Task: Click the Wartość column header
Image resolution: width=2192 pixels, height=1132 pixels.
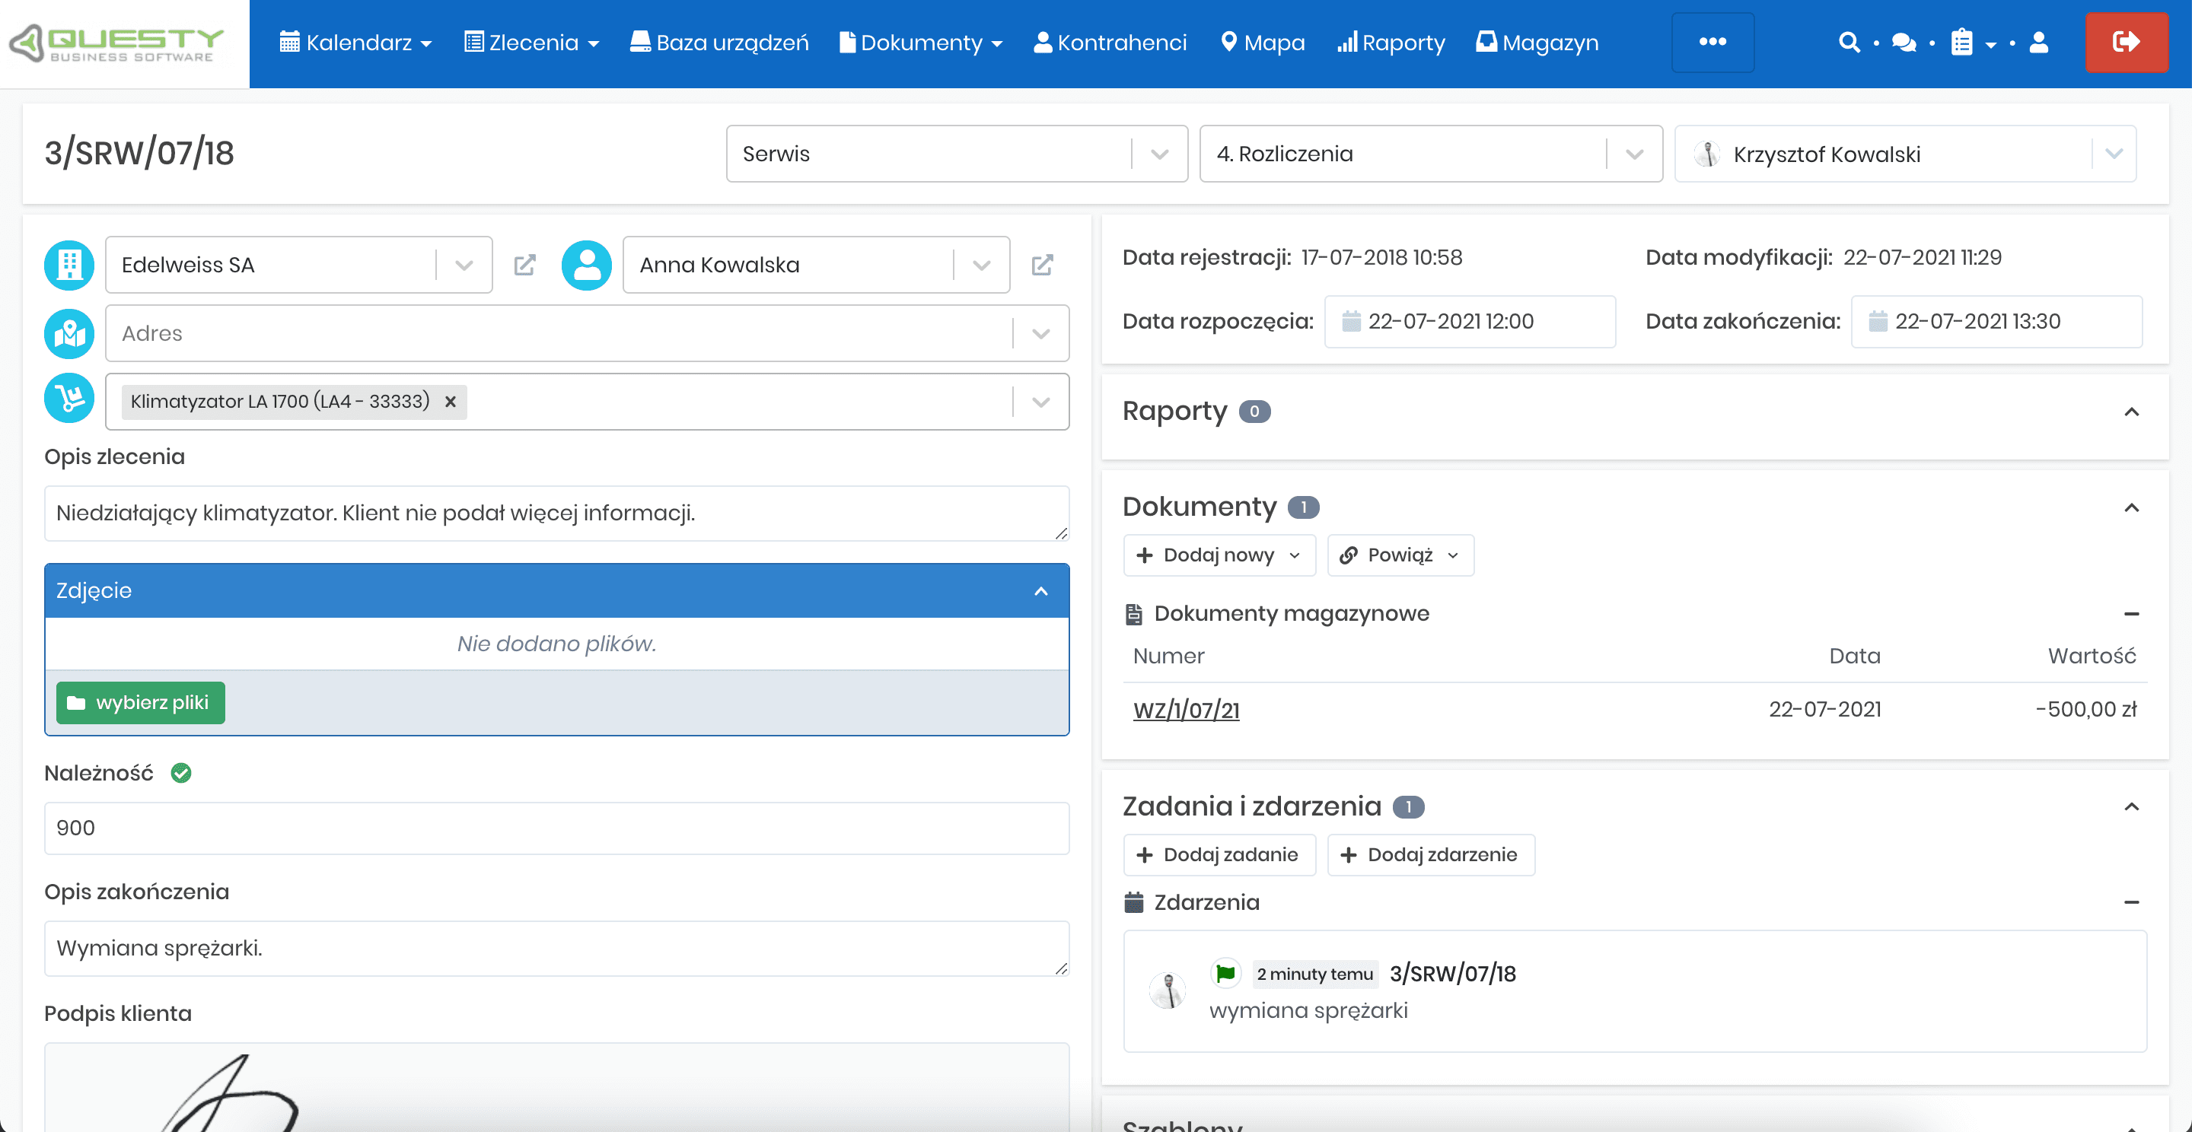Action: [2092, 657]
